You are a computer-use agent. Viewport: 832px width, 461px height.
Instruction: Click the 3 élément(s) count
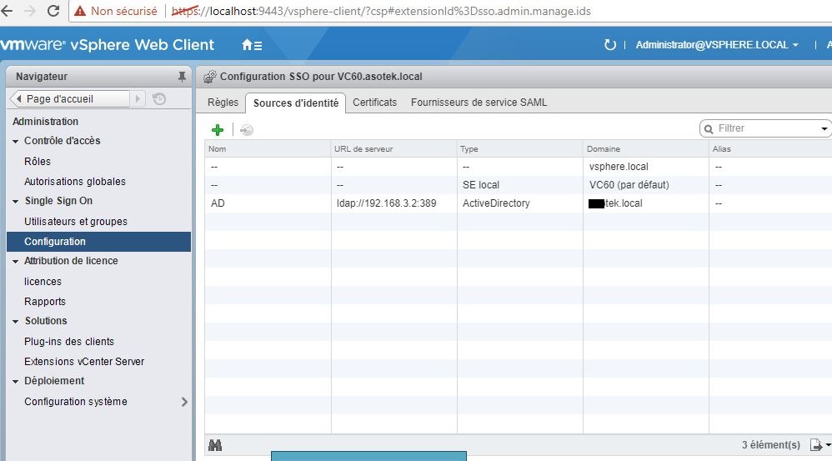770,445
